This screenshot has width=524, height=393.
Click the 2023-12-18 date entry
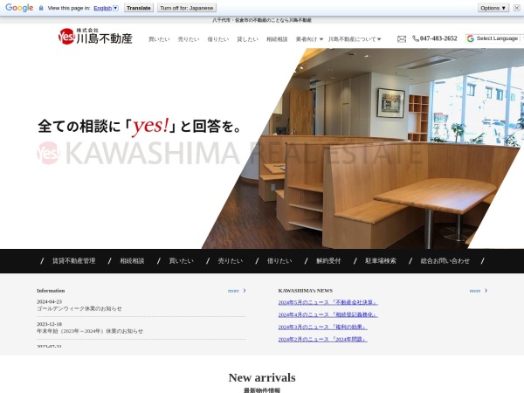50,324
